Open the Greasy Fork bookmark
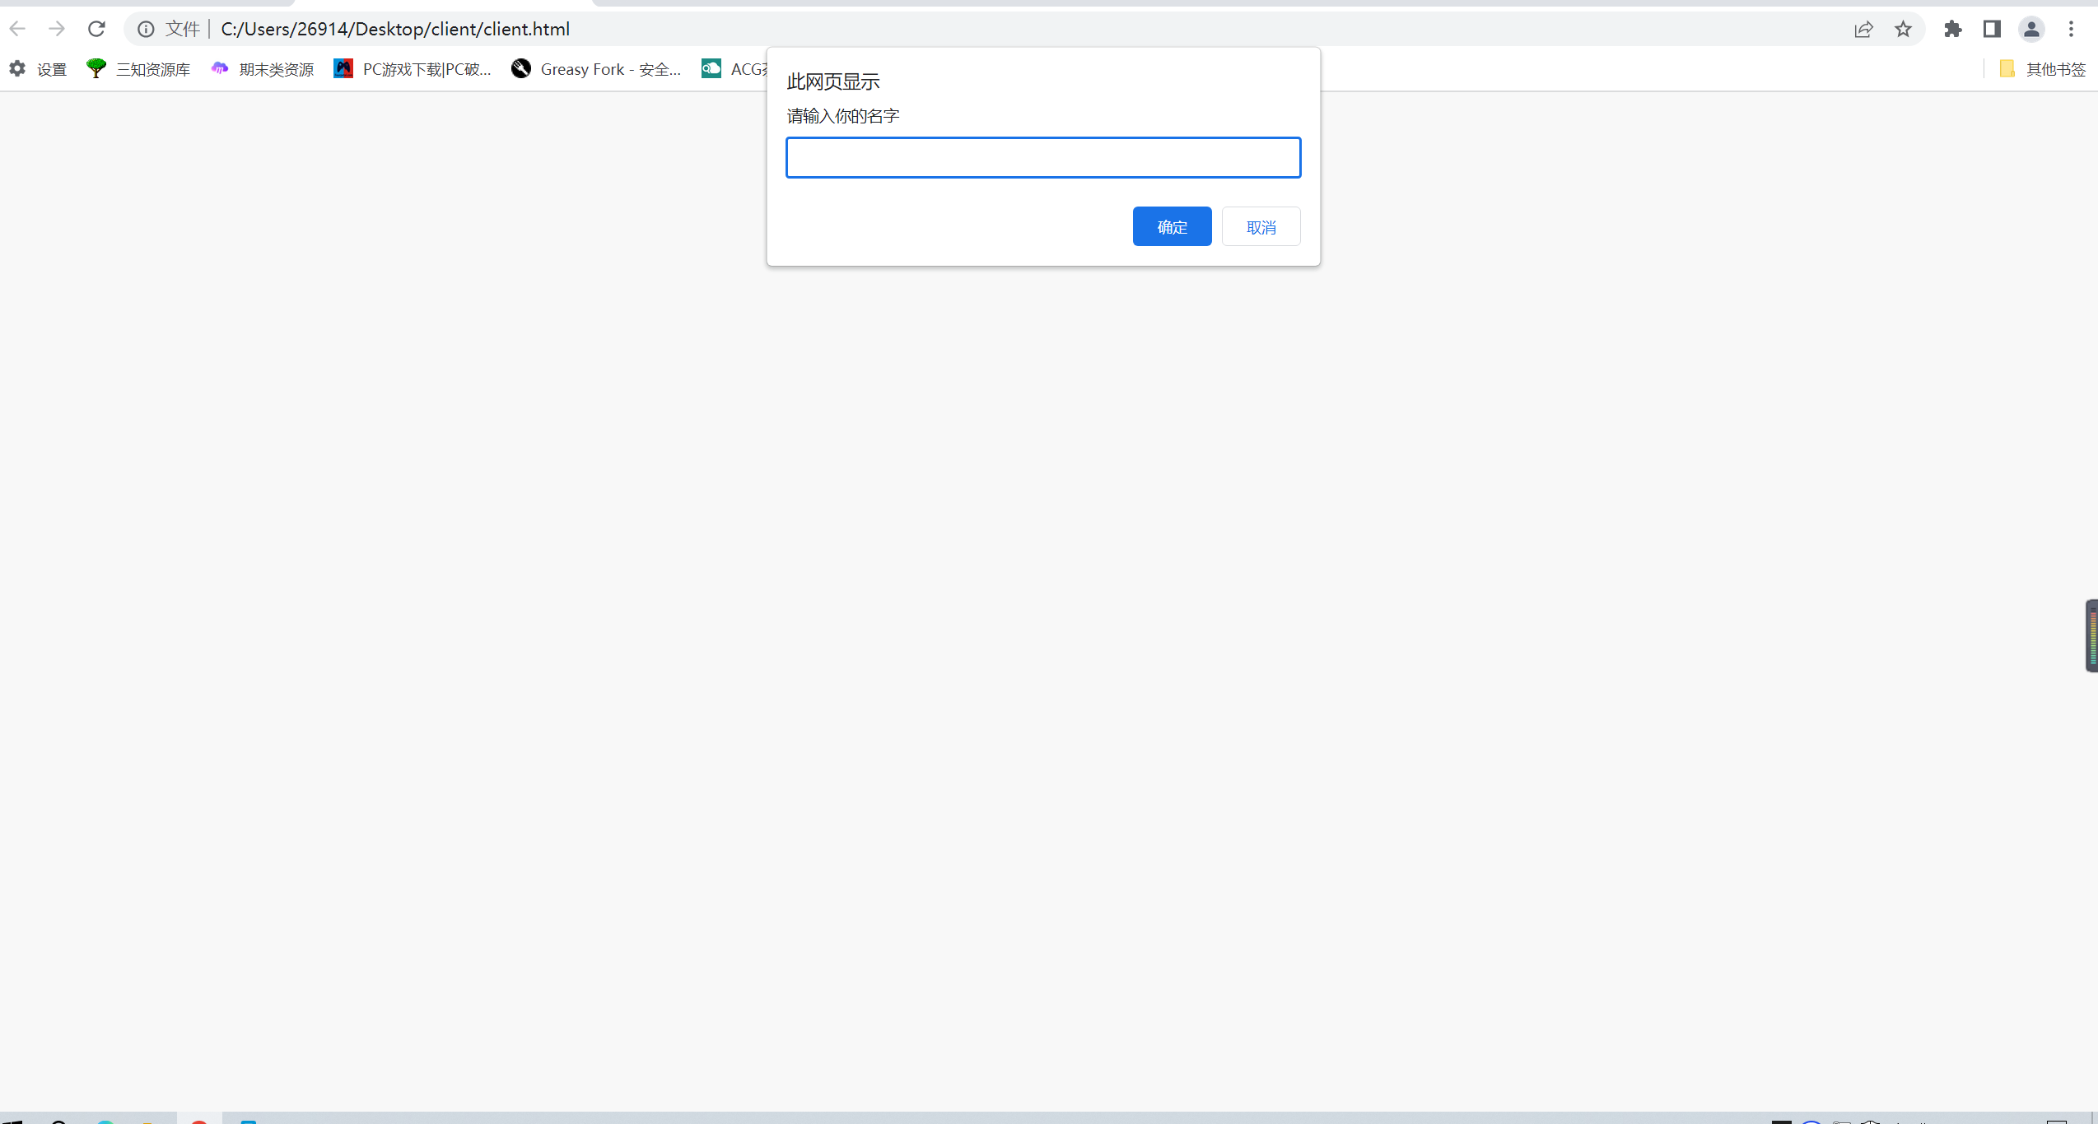 596,69
